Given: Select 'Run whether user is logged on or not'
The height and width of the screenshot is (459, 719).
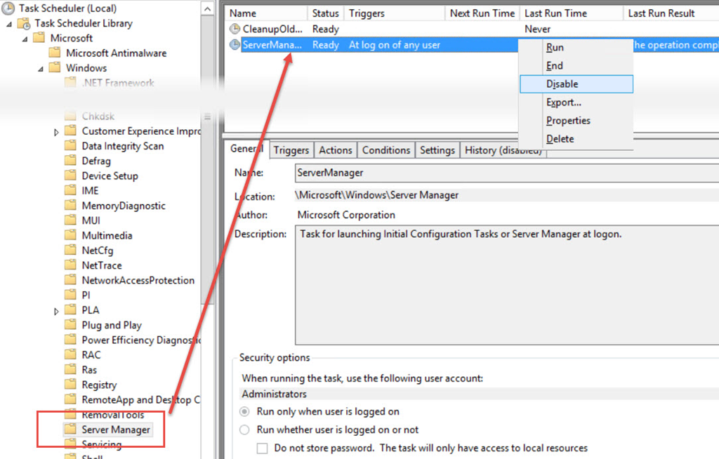Looking at the screenshot, I should pos(244,430).
